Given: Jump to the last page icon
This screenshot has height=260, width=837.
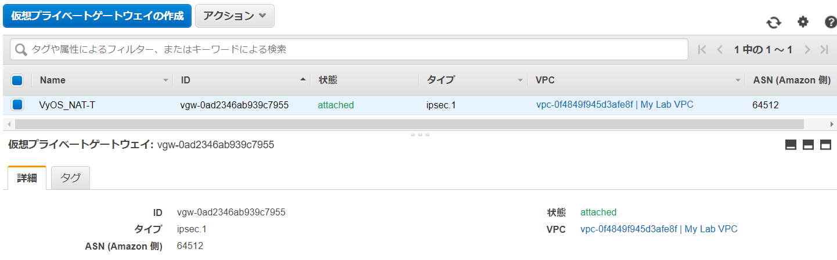Looking at the screenshot, I should click(x=824, y=50).
